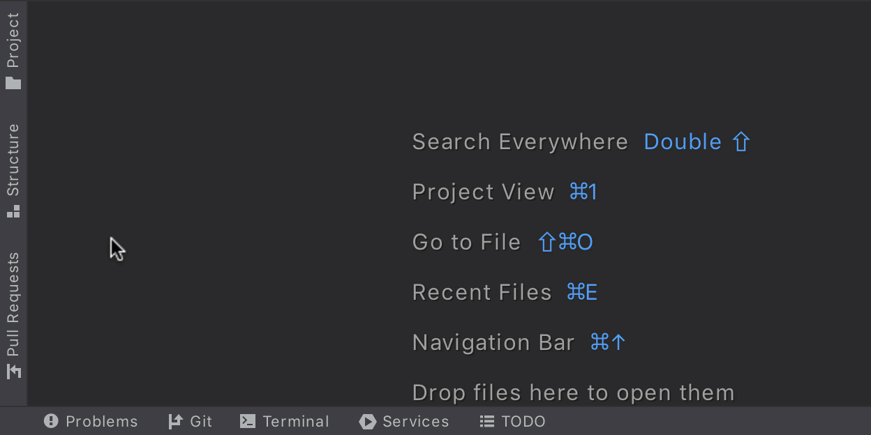Click the Structure panel icon
The image size is (871, 435).
(x=13, y=211)
